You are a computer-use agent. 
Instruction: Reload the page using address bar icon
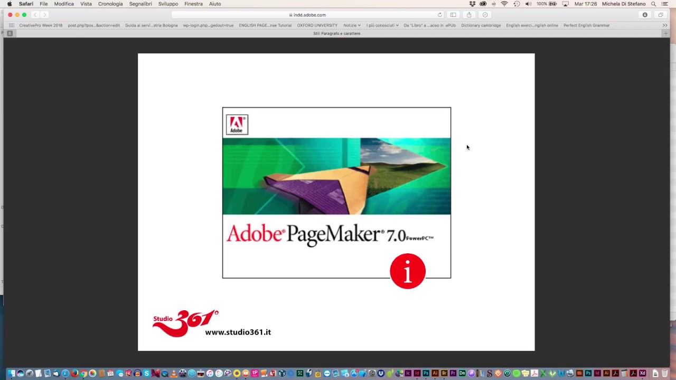(x=439, y=15)
